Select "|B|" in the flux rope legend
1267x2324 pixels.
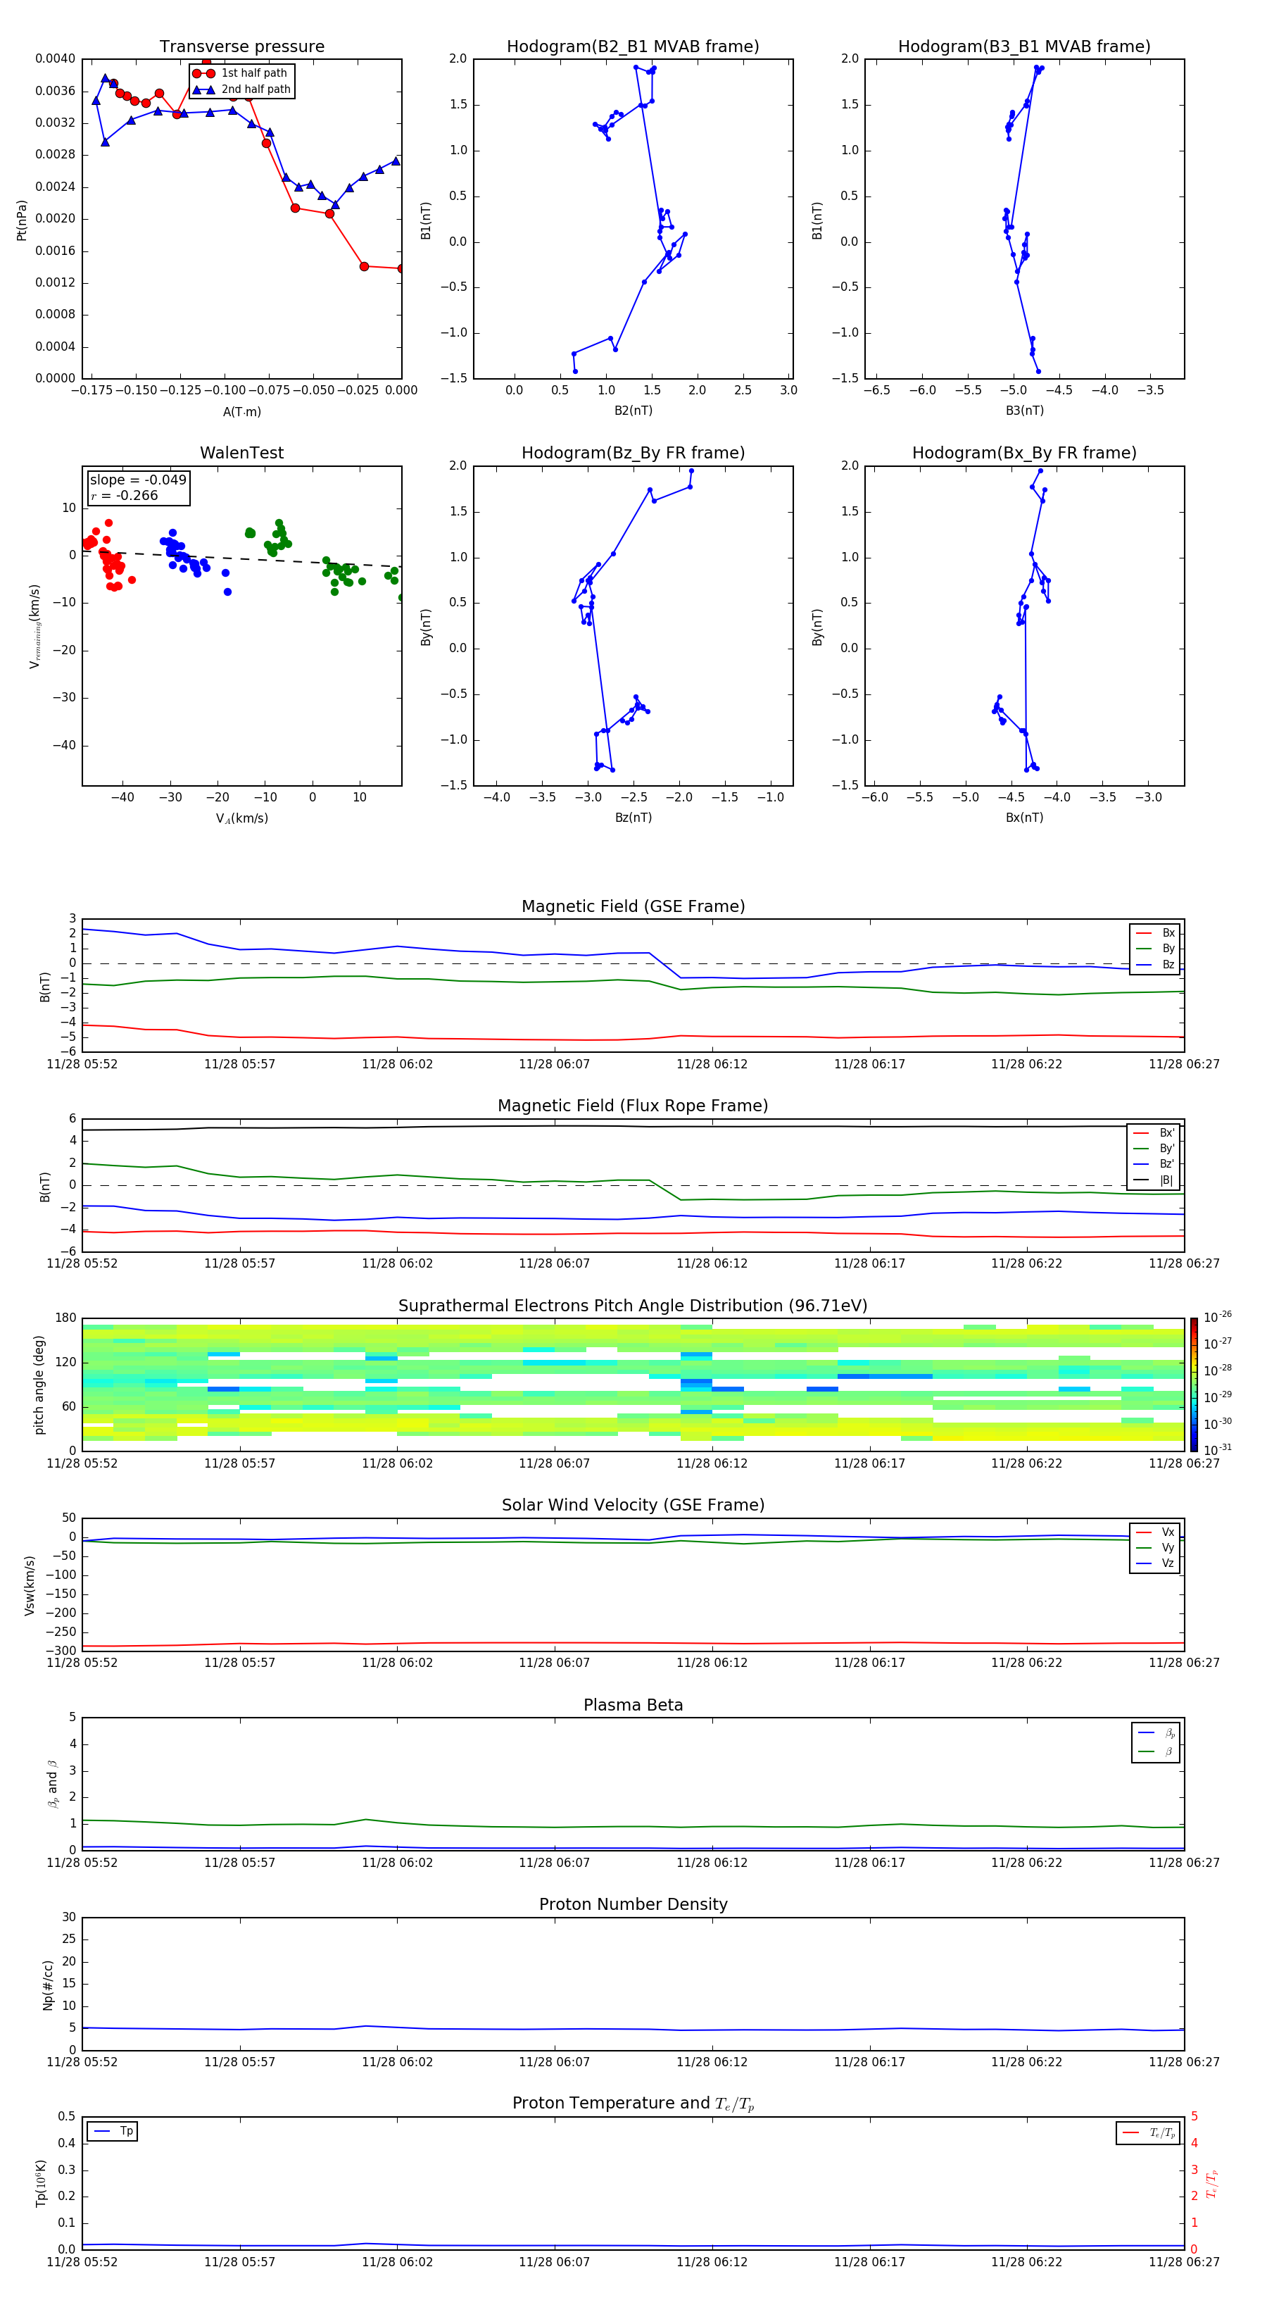click(x=1154, y=1180)
